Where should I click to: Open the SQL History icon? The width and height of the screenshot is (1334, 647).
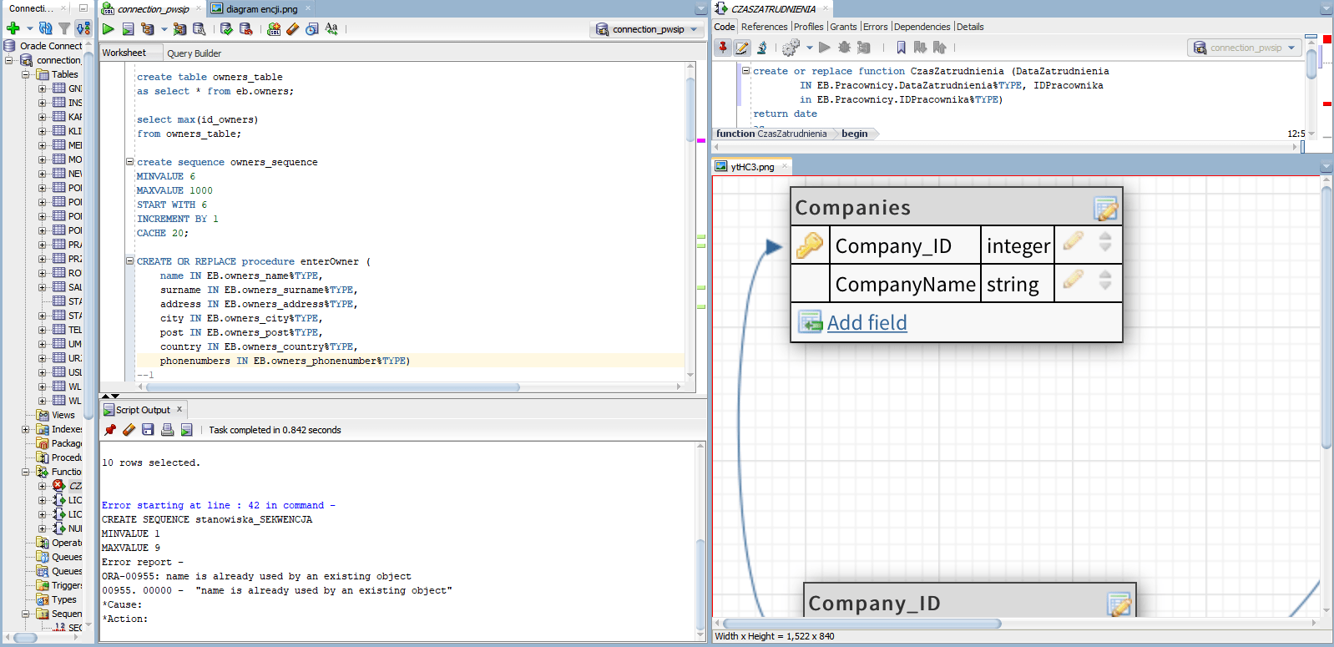coord(311,29)
